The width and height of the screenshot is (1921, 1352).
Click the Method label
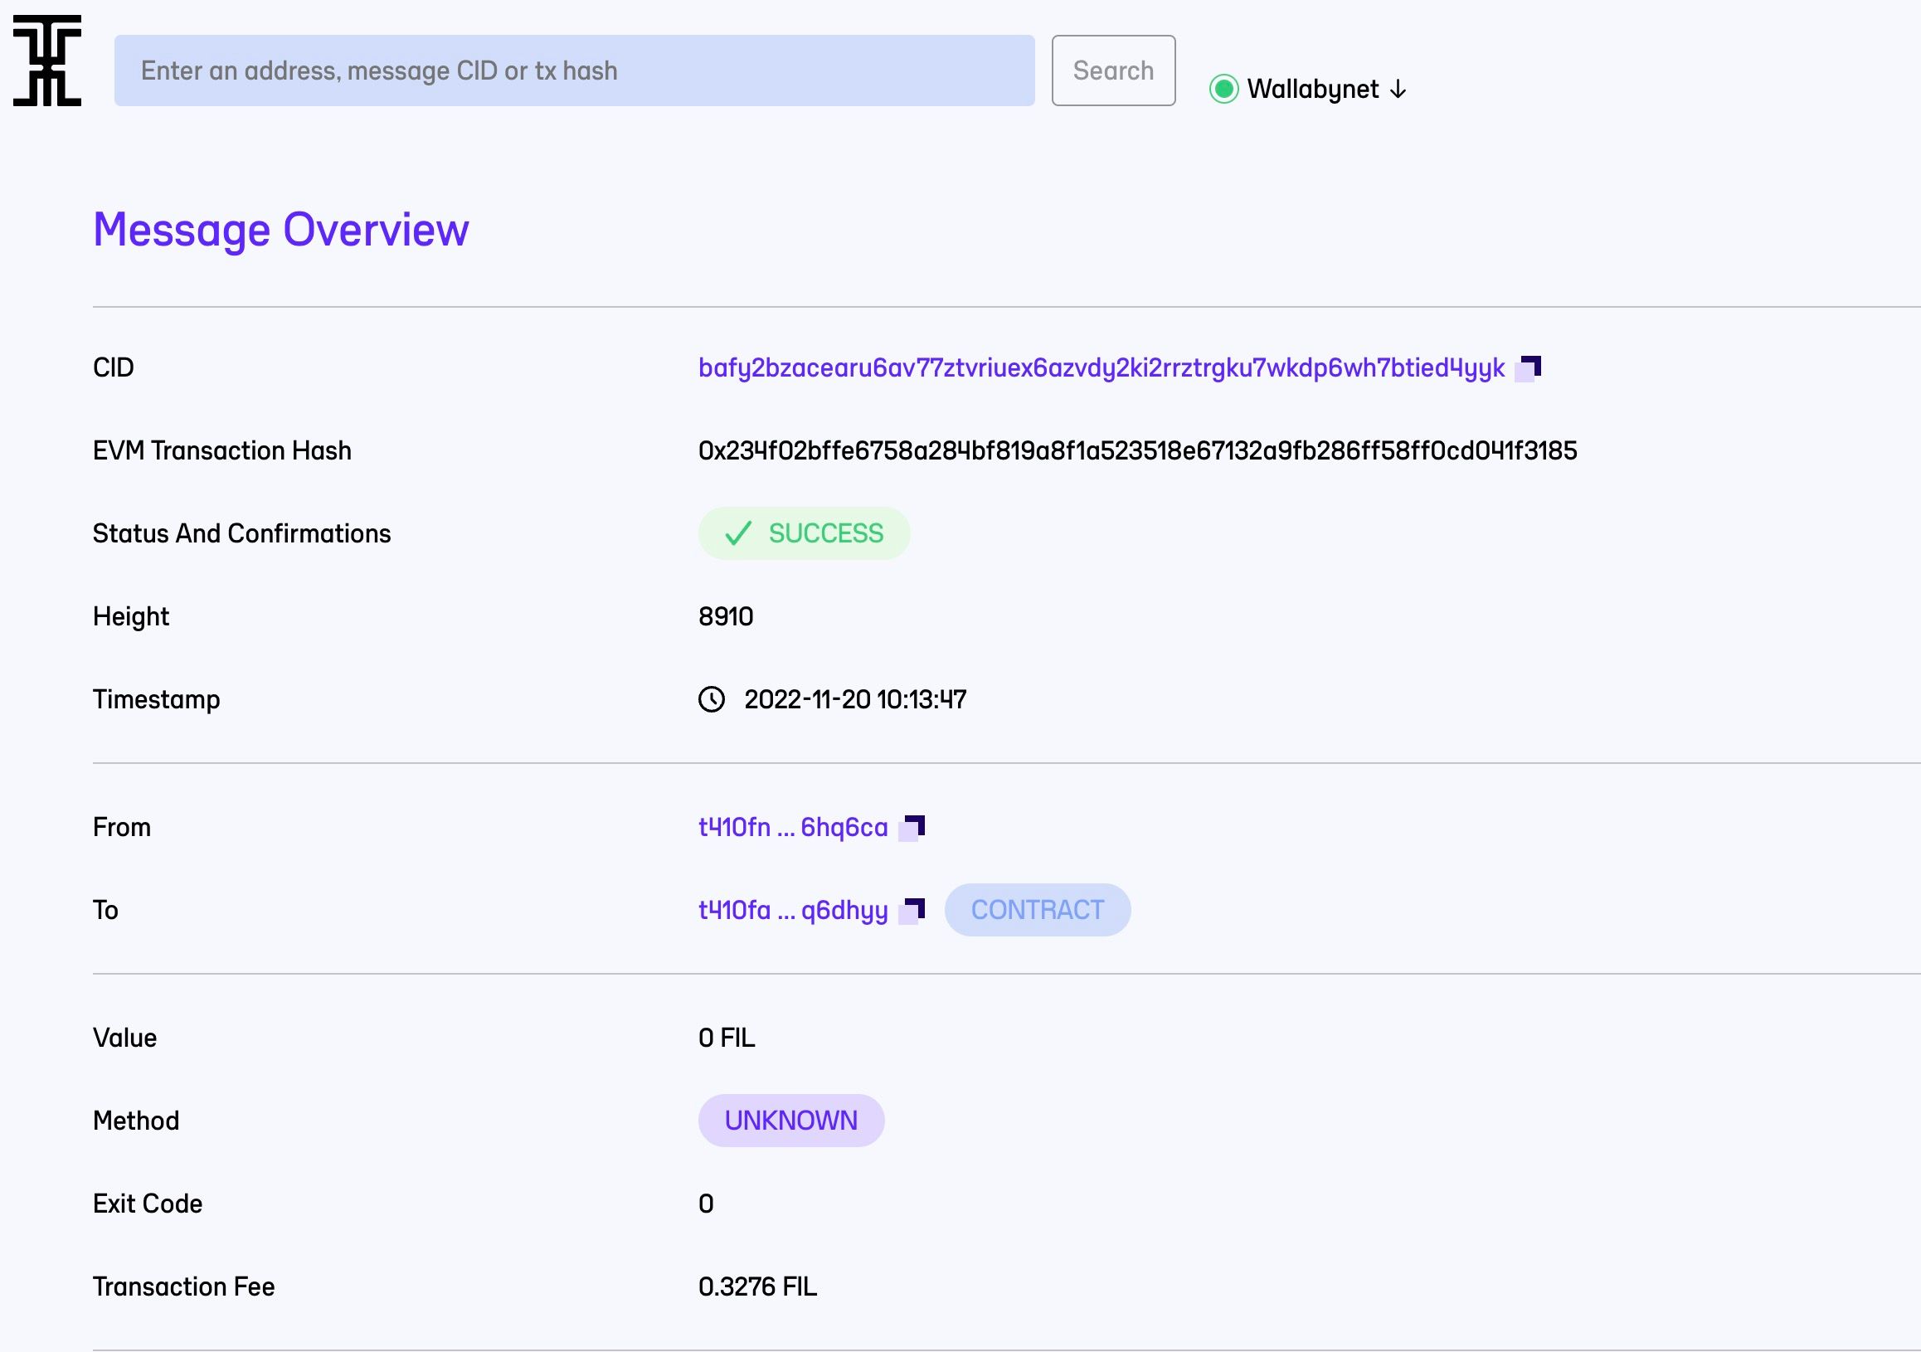click(135, 1121)
